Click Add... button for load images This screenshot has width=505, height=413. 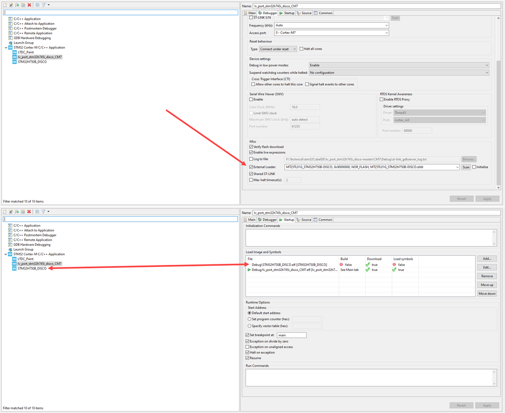487,259
